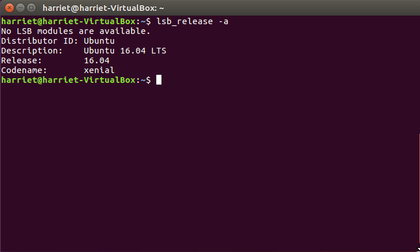Click the Ubuntu value beside Distributor ID

[99, 41]
